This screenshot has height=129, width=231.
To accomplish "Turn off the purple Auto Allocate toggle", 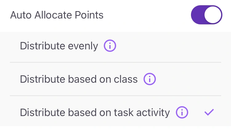I will [x=206, y=15].
